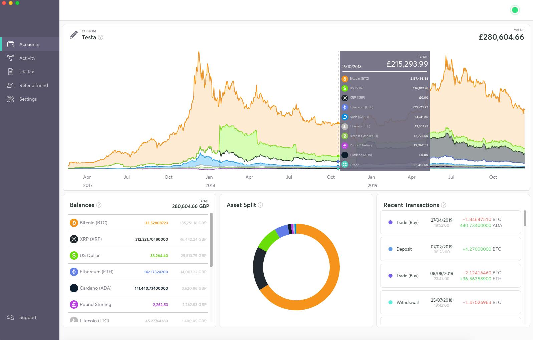The image size is (533, 340).
Task: Click the Activity nodes icon
Action: (x=11, y=58)
